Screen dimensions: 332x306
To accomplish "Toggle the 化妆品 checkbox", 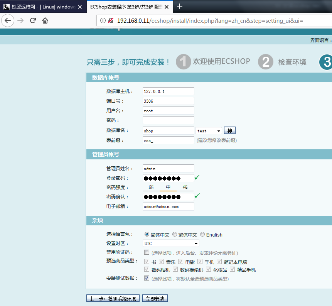I will tap(208, 269).
